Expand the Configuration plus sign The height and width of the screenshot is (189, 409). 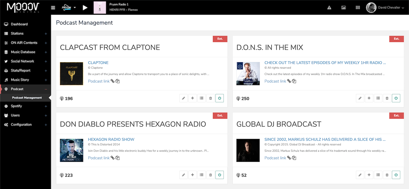click(x=46, y=125)
